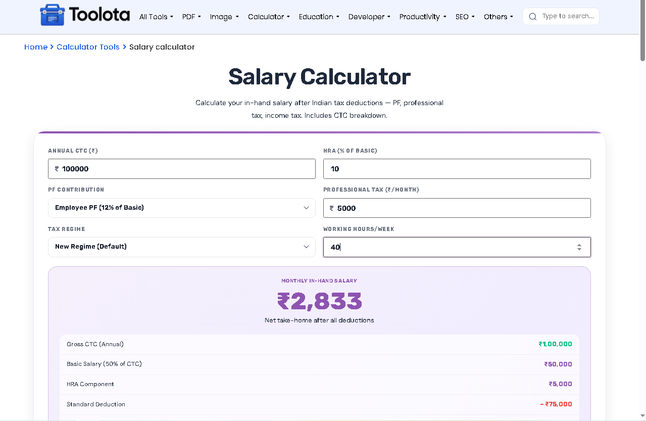Open the Calculator menu
Screen dimensions: 646x421
click(269, 17)
